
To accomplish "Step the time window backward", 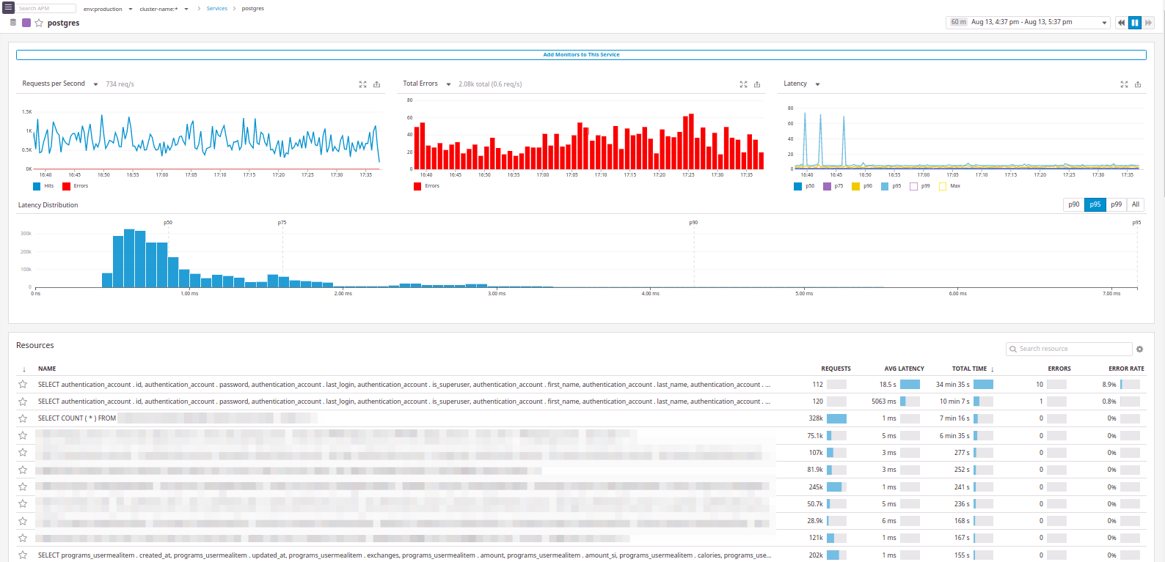I will click(1121, 23).
